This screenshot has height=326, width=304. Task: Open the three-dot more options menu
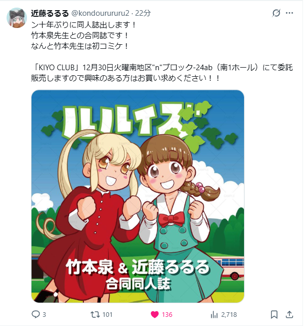tap(289, 13)
